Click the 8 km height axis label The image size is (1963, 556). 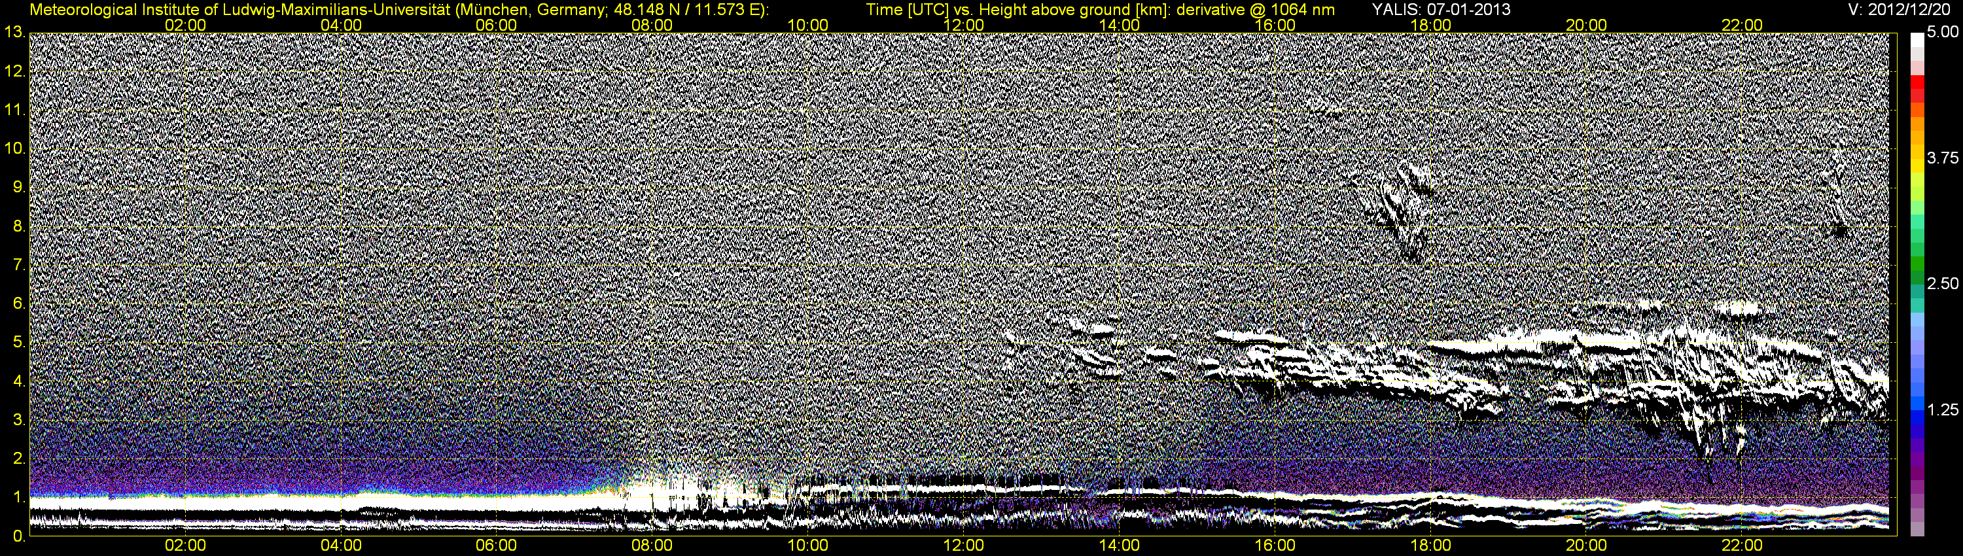click(18, 227)
